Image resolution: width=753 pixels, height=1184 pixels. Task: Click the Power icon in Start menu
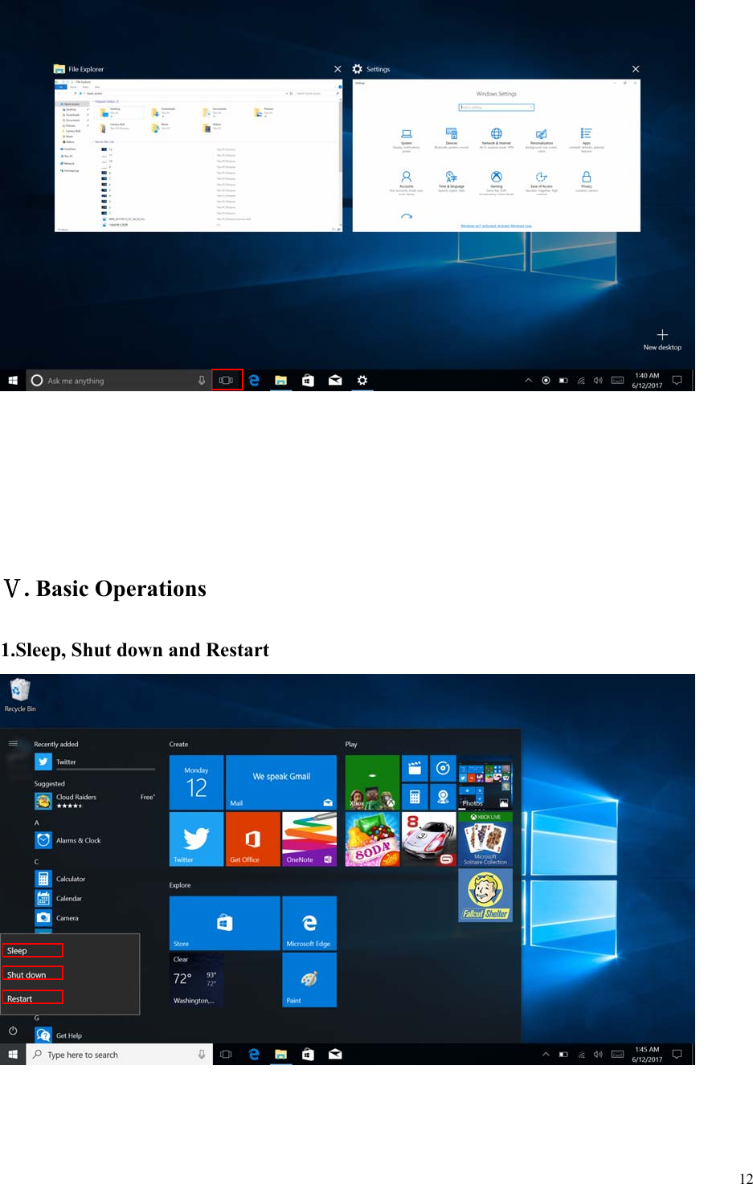[13, 1031]
